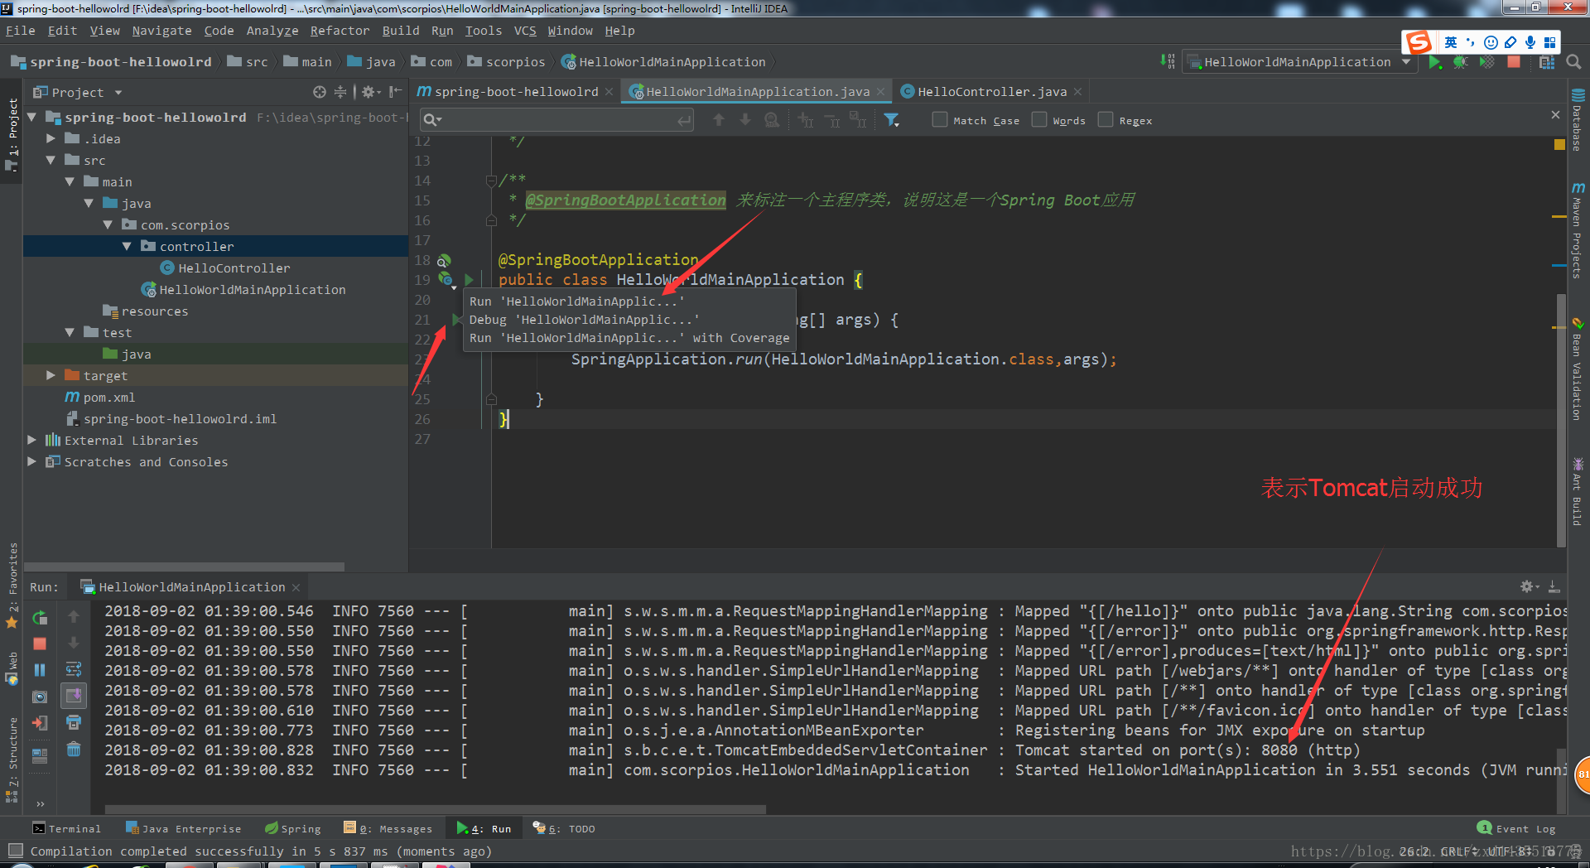Collapse the spring-boot-hellowolrd root node
Screen dimensions: 1590x868
click(x=31, y=118)
